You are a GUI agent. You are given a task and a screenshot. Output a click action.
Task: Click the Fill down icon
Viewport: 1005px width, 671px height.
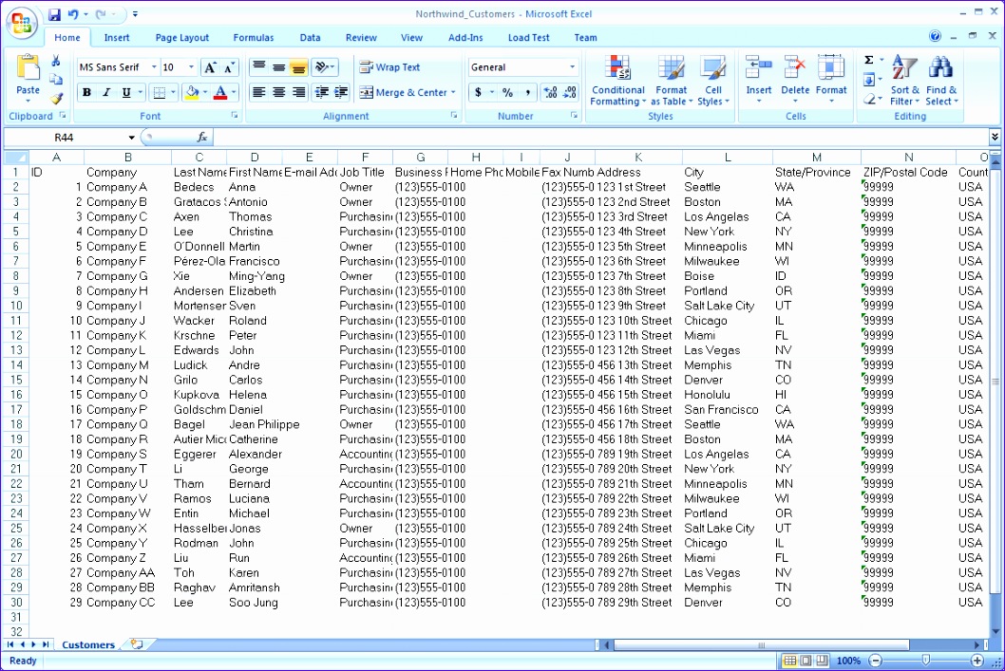coord(869,80)
